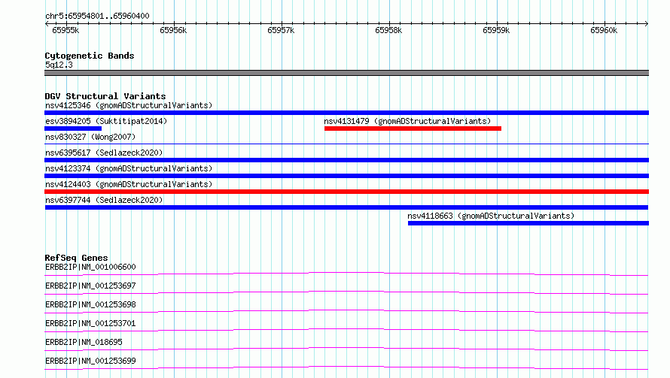The image size is (670, 378).
Task: Click the magenta line for NM_018695
Action: tap(346, 349)
